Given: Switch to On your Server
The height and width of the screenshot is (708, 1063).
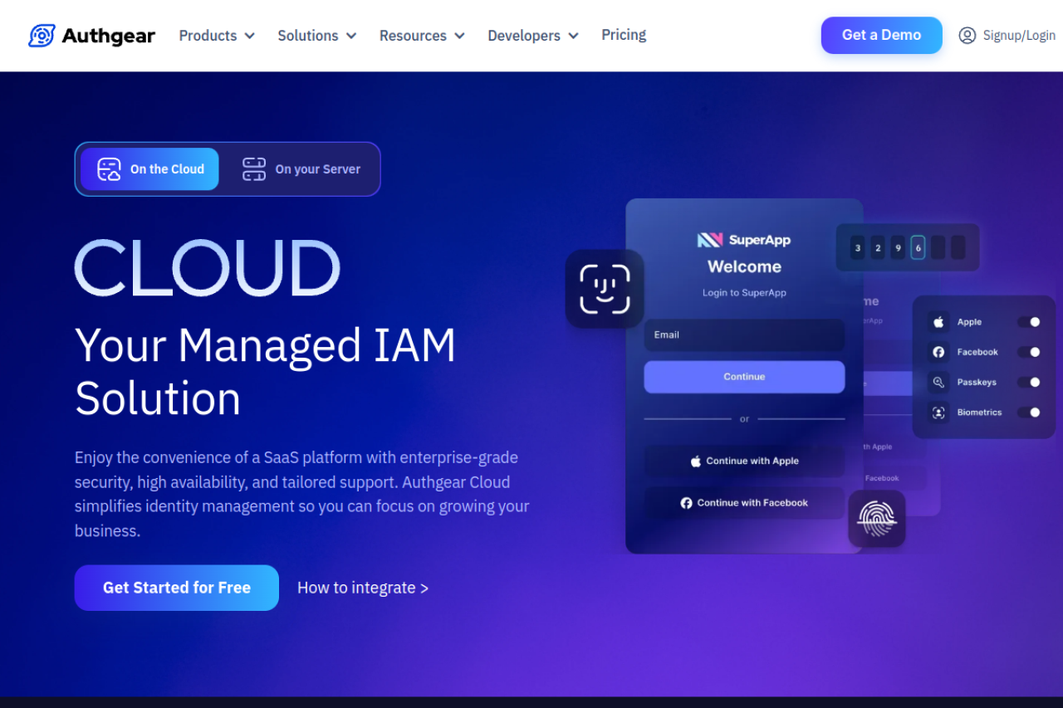Looking at the screenshot, I should [301, 168].
